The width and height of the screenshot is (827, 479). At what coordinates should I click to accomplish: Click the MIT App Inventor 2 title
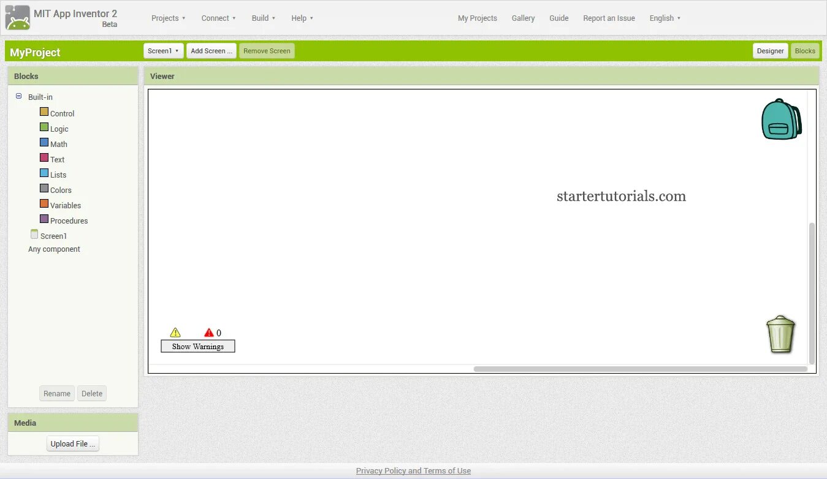coord(75,13)
